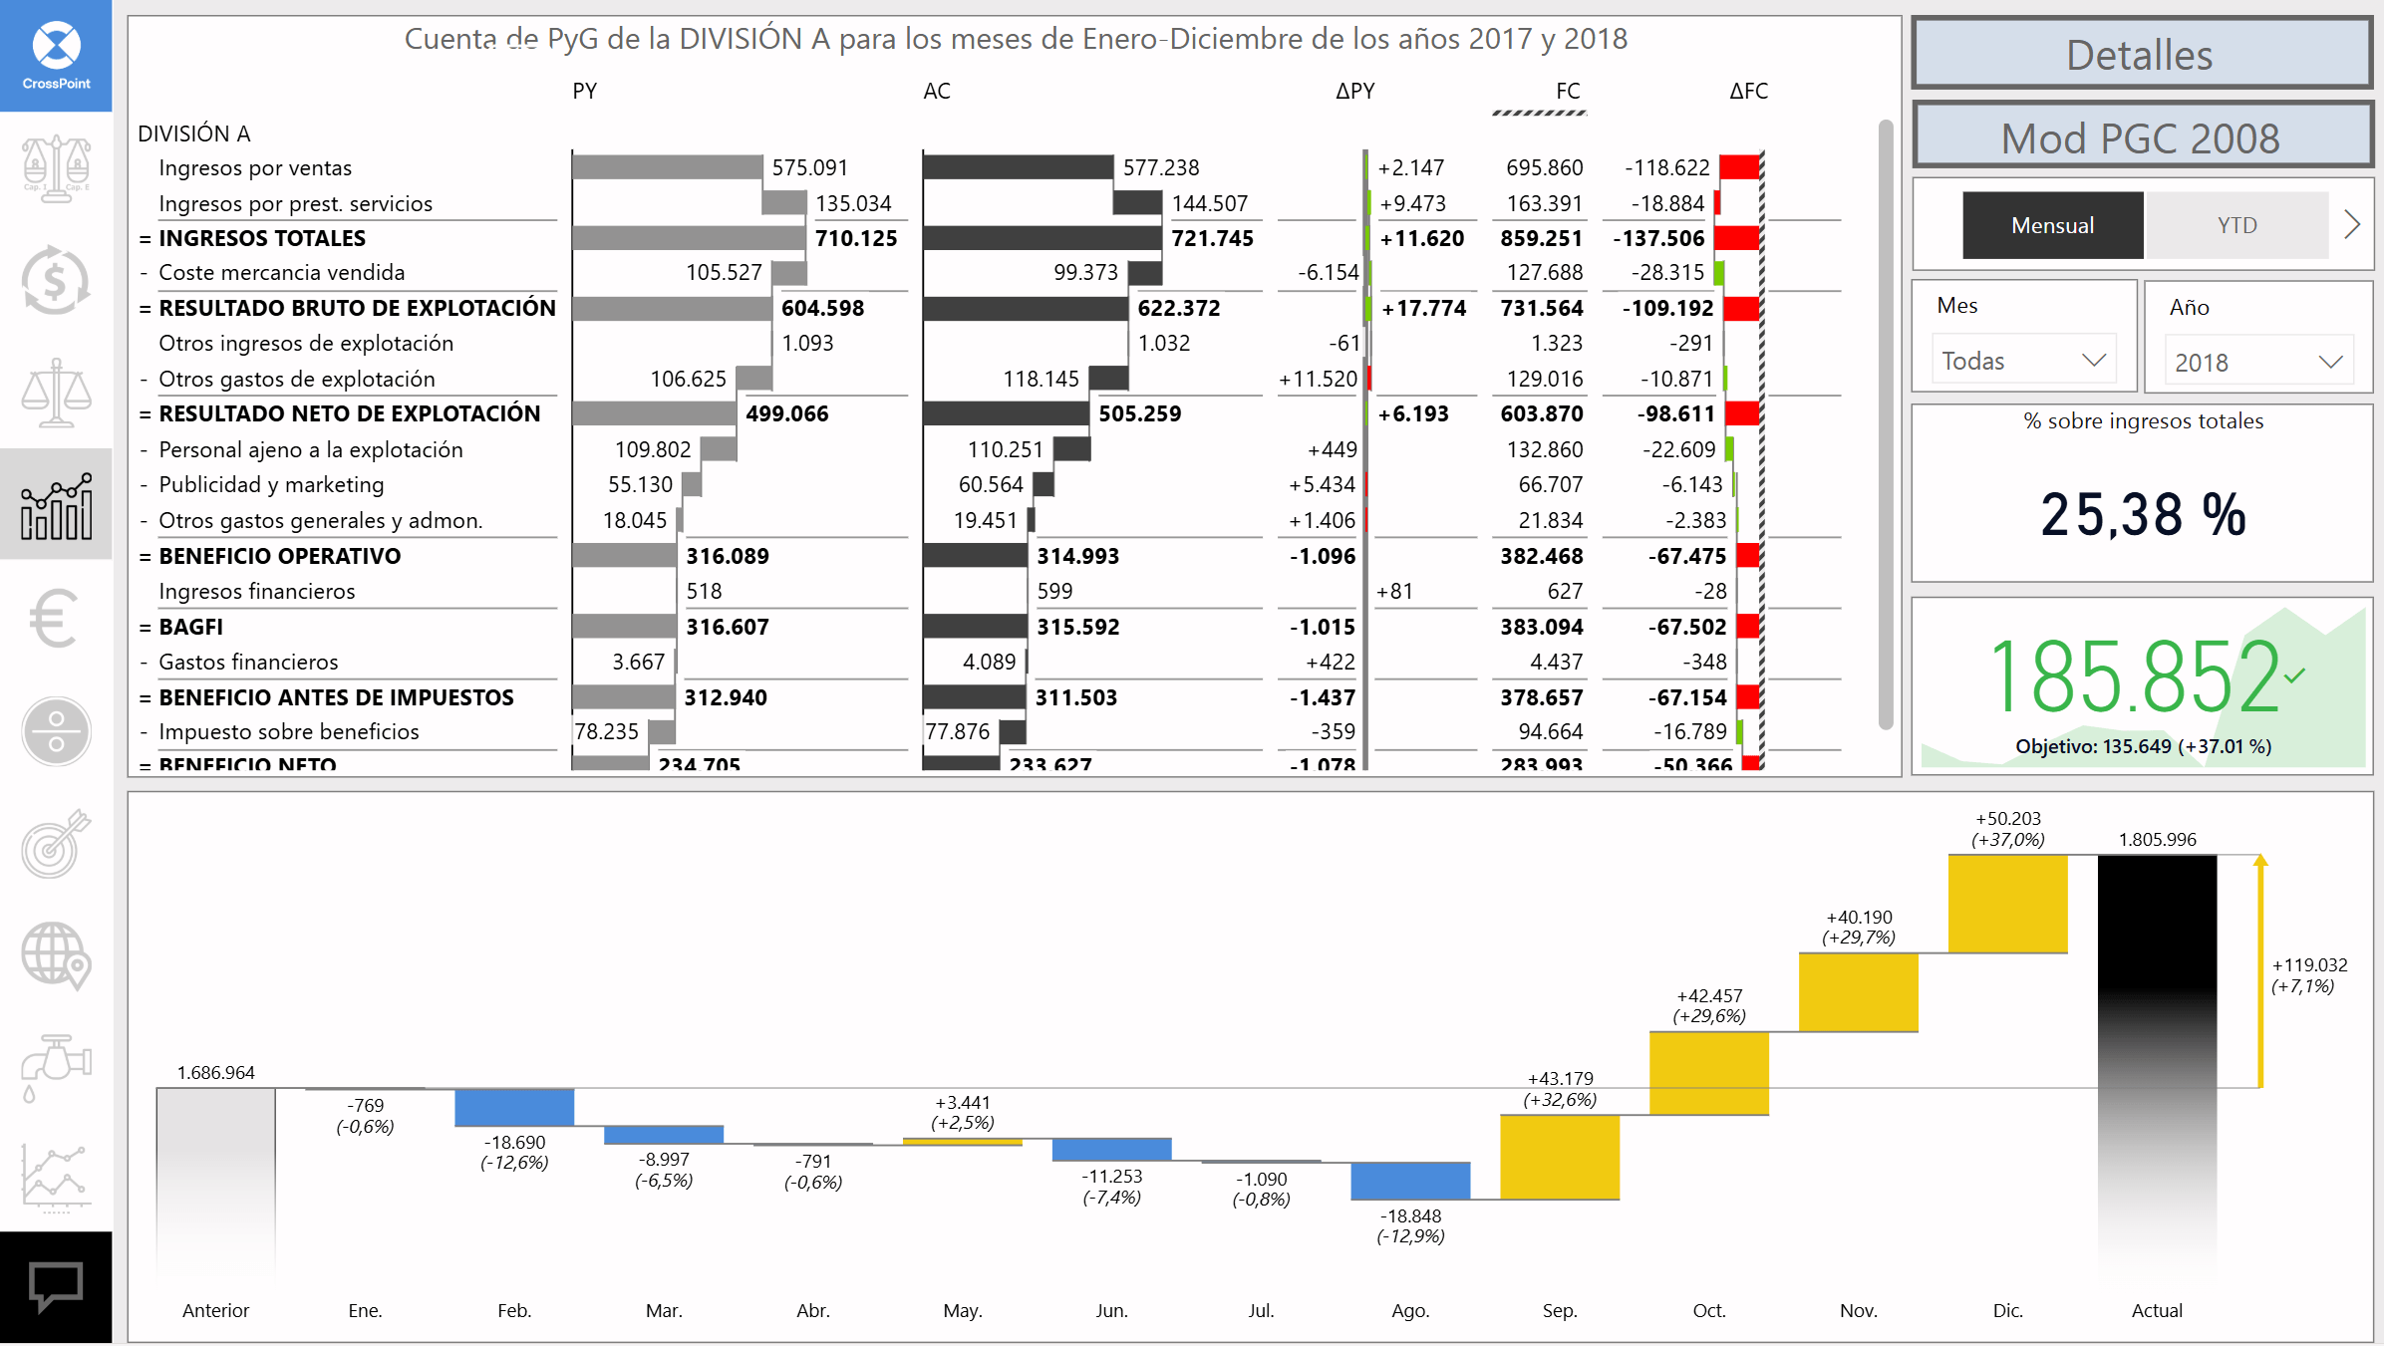This screenshot has width=2384, height=1346.
Task: Click BENEFICIO ANTES DE IMPUESTOS row label
Action: tap(337, 697)
